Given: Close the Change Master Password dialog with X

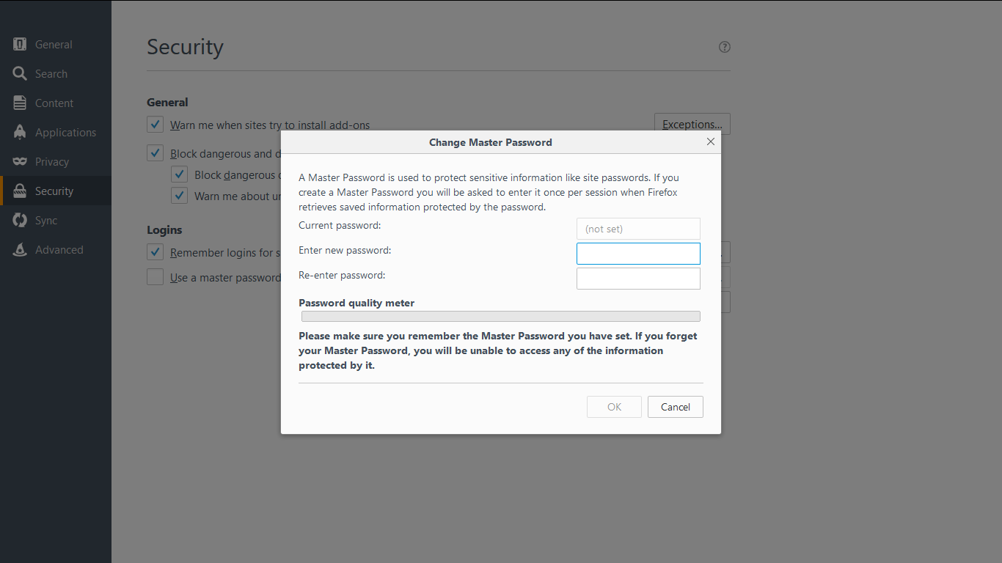Looking at the screenshot, I should [x=710, y=141].
